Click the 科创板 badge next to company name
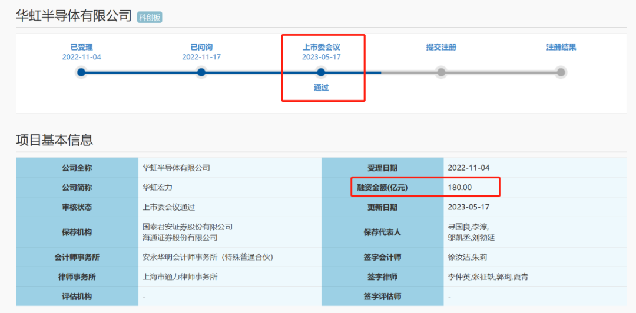 tap(150, 18)
